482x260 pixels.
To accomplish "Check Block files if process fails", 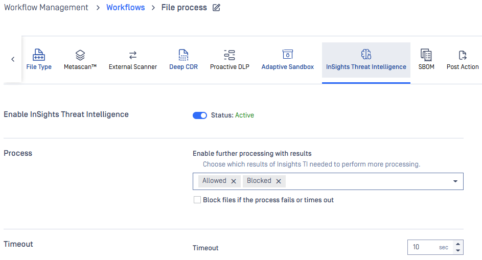I will pyautogui.click(x=197, y=200).
